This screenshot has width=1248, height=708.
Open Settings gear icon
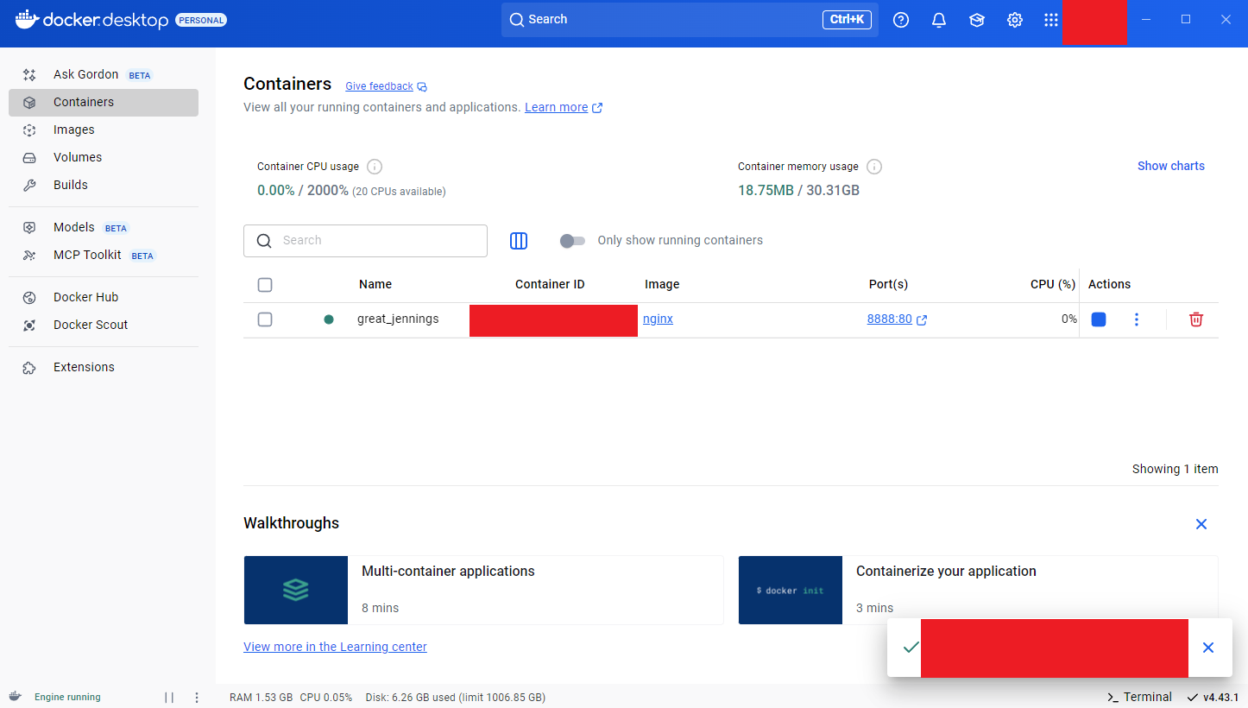(1015, 20)
